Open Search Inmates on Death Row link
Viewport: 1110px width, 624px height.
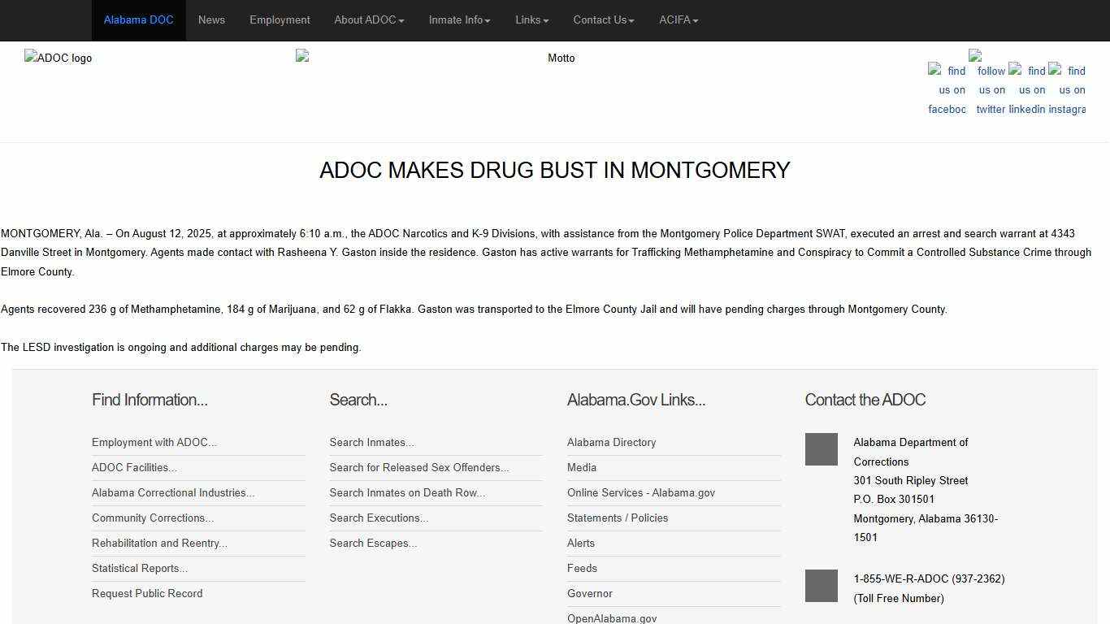point(407,493)
